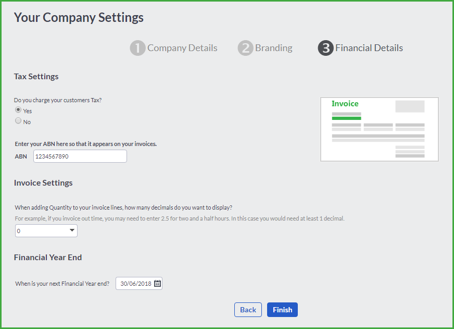Go to Company Details step
Screen dimensions: 454x329
tap(182, 48)
